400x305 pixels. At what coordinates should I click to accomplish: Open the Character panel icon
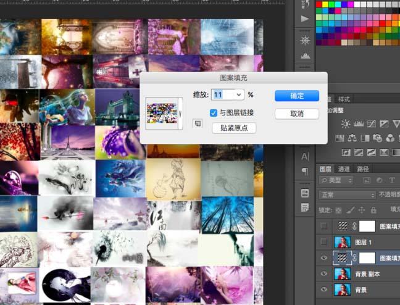305,156
